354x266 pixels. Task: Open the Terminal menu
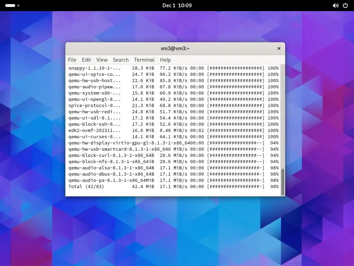click(144, 60)
